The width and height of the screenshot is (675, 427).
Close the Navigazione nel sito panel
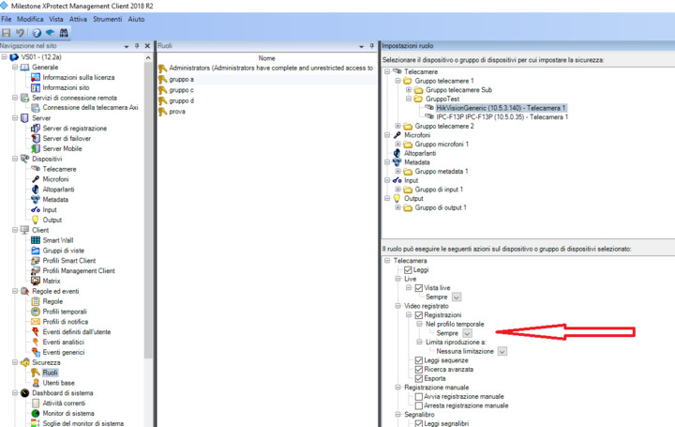pyautogui.click(x=147, y=46)
